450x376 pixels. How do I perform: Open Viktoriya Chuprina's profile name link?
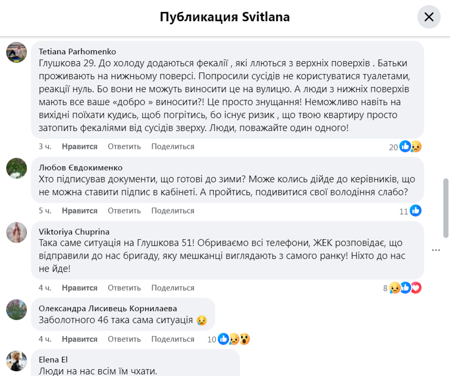tap(74, 231)
